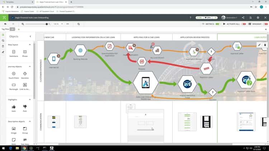Select the Swimlane layout object
The height and width of the screenshot is (151, 269).
click(x=14, y=53)
